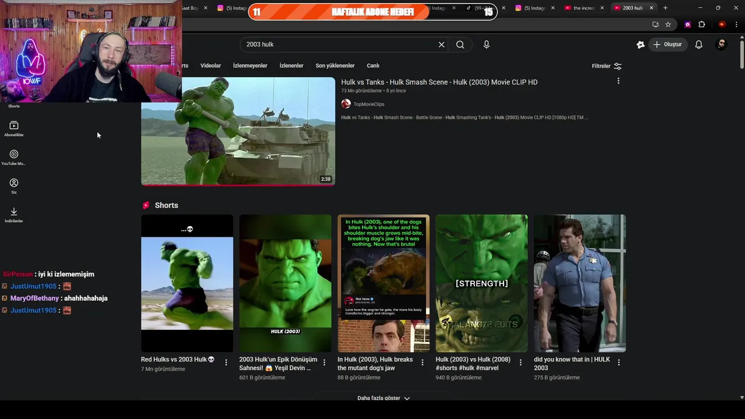The image size is (745, 419).
Task: Close the 2003 hulk browser tab
Action: (651, 8)
